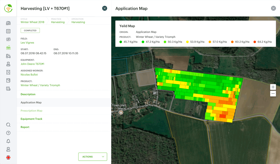Open the wheat crops section in sidebar
Image resolution: width=280 pixels, height=164 pixels.
point(8,40)
